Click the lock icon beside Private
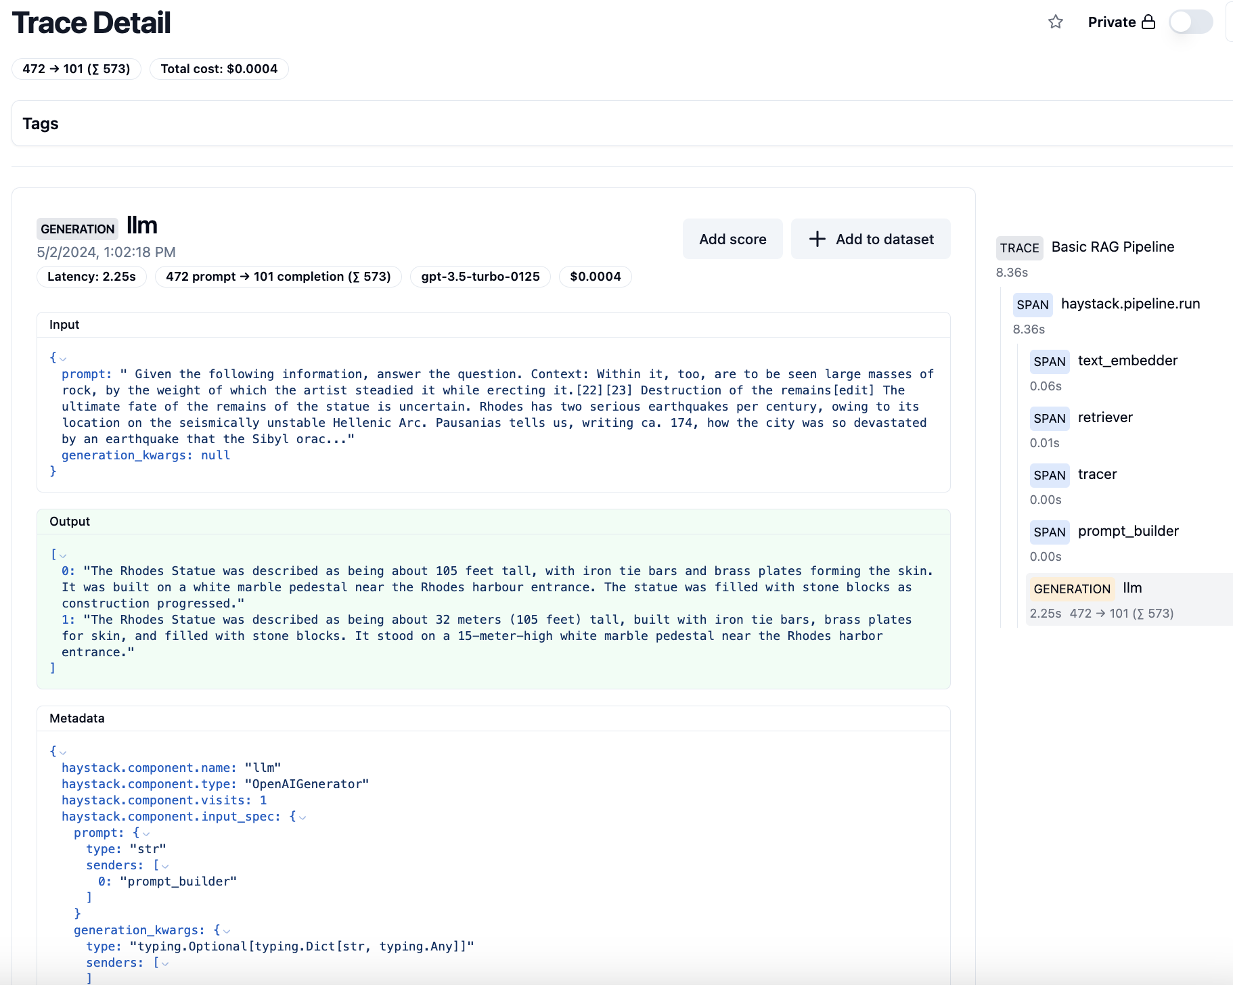The width and height of the screenshot is (1233, 985). (1148, 22)
